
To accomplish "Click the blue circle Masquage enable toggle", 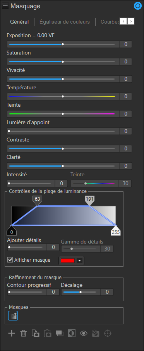I will [x=137, y=6].
